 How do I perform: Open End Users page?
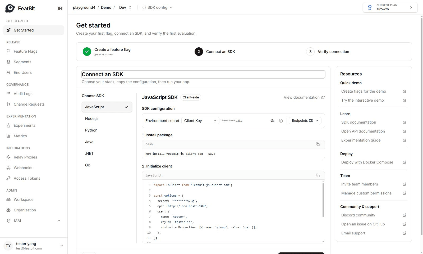[x=34, y=72]
